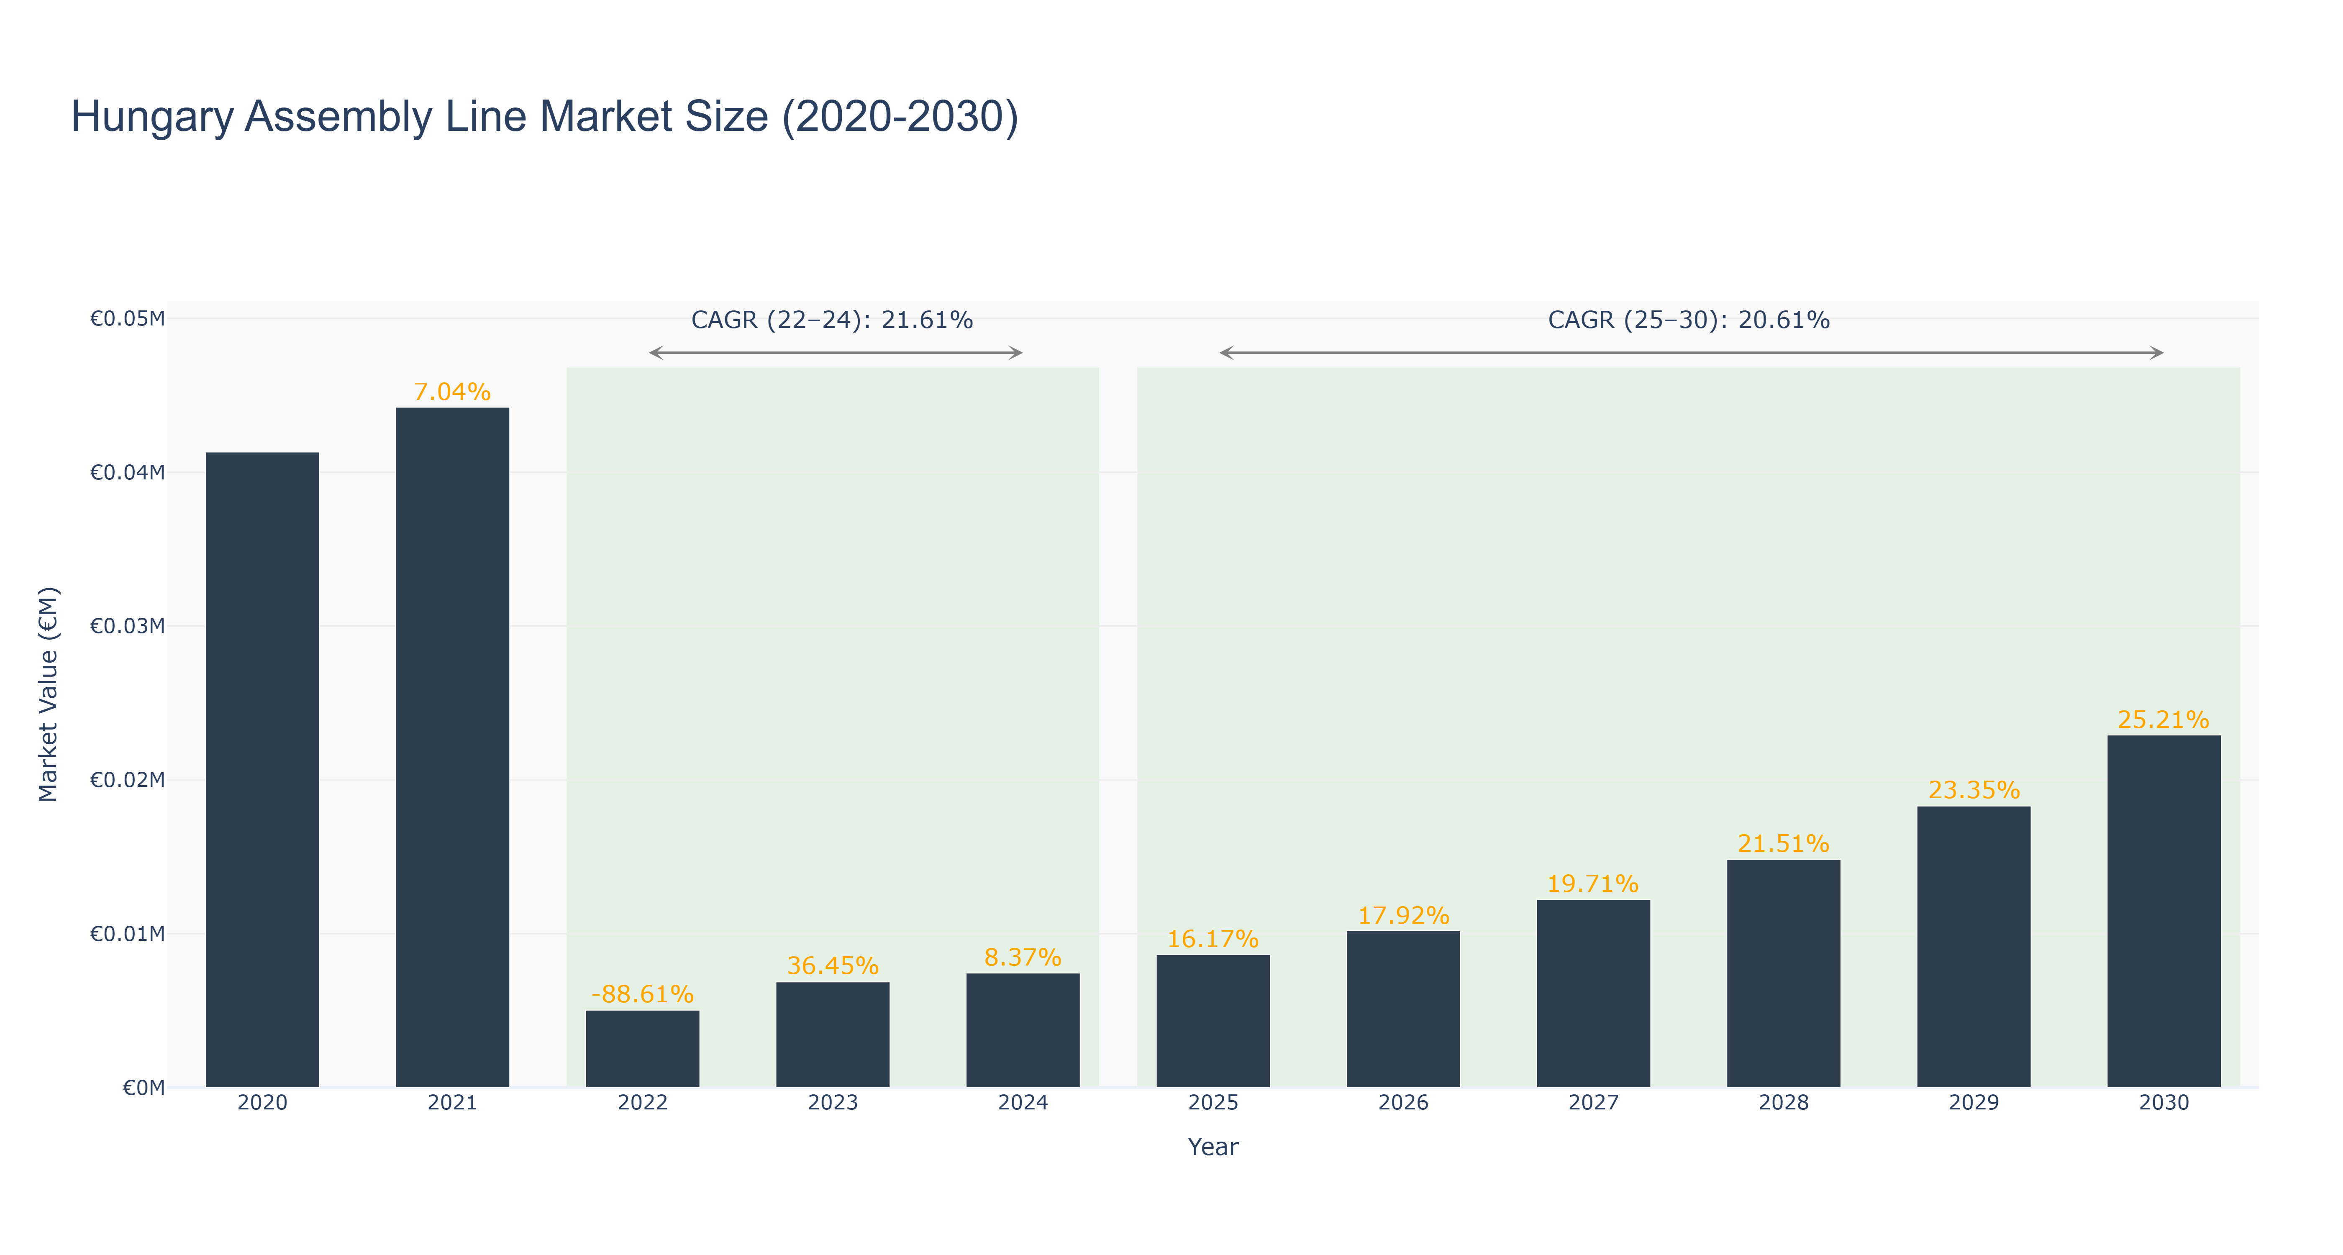This screenshot has width=2343, height=1255.
Task: Click the CAGR (22–24): 21.61% annotation
Action: click(832, 320)
